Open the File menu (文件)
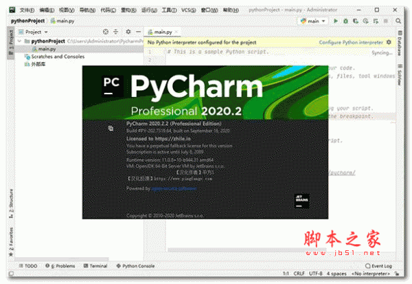Screen dimensions: 412x284 pyautogui.click(x=27, y=10)
